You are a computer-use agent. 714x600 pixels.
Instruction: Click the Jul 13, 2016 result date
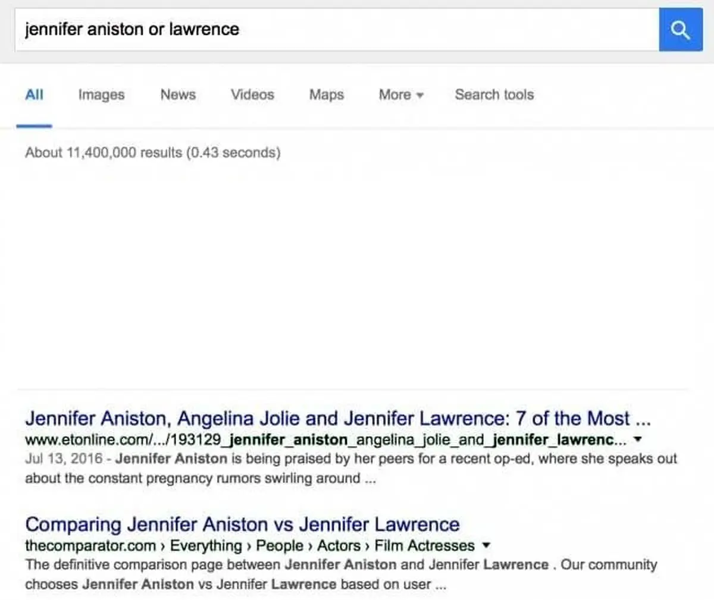(63, 459)
